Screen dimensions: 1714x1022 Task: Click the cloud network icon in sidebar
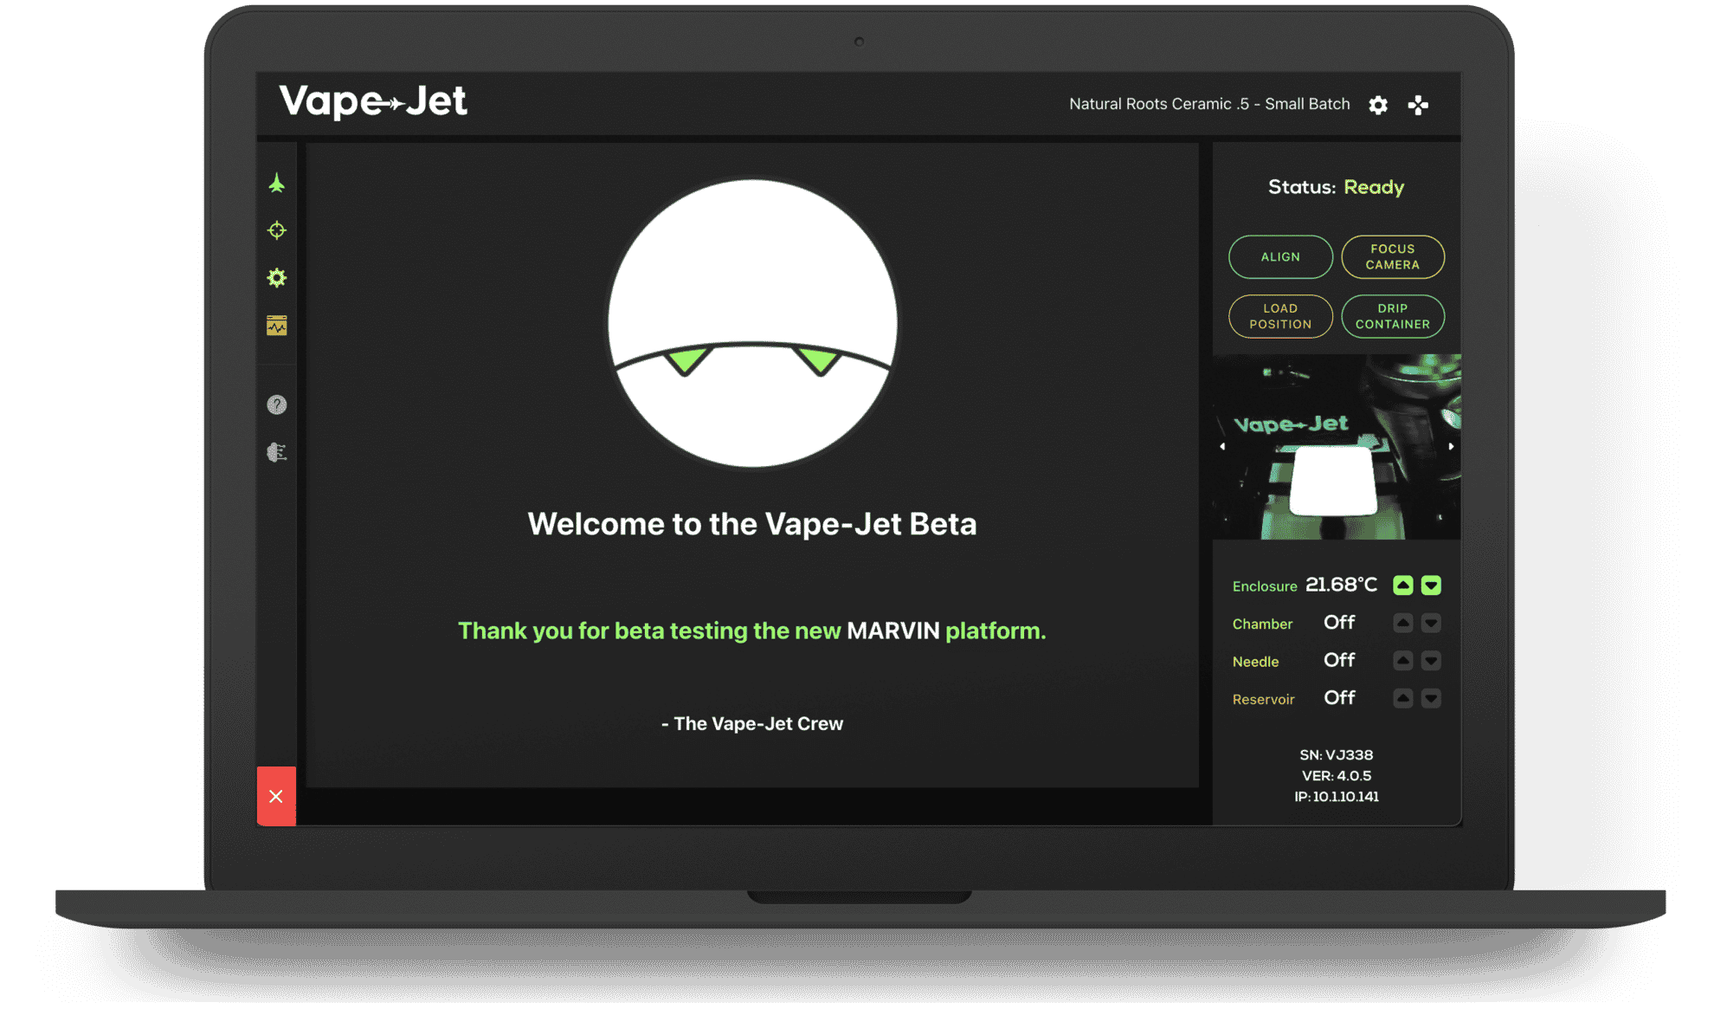[276, 452]
